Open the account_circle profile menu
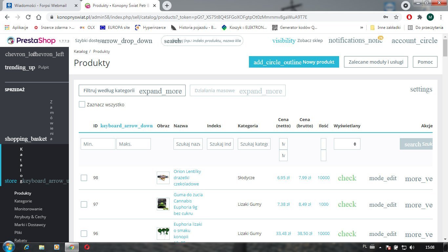Viewport: 448px width, 252px height. click(415, 41)
